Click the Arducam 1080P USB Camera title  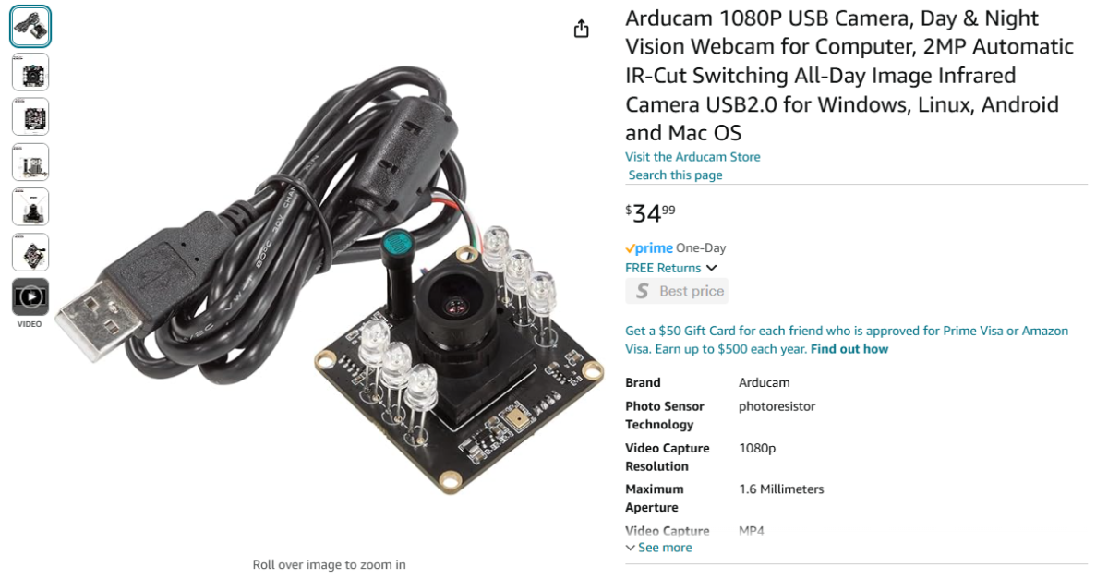pos(849,76)
